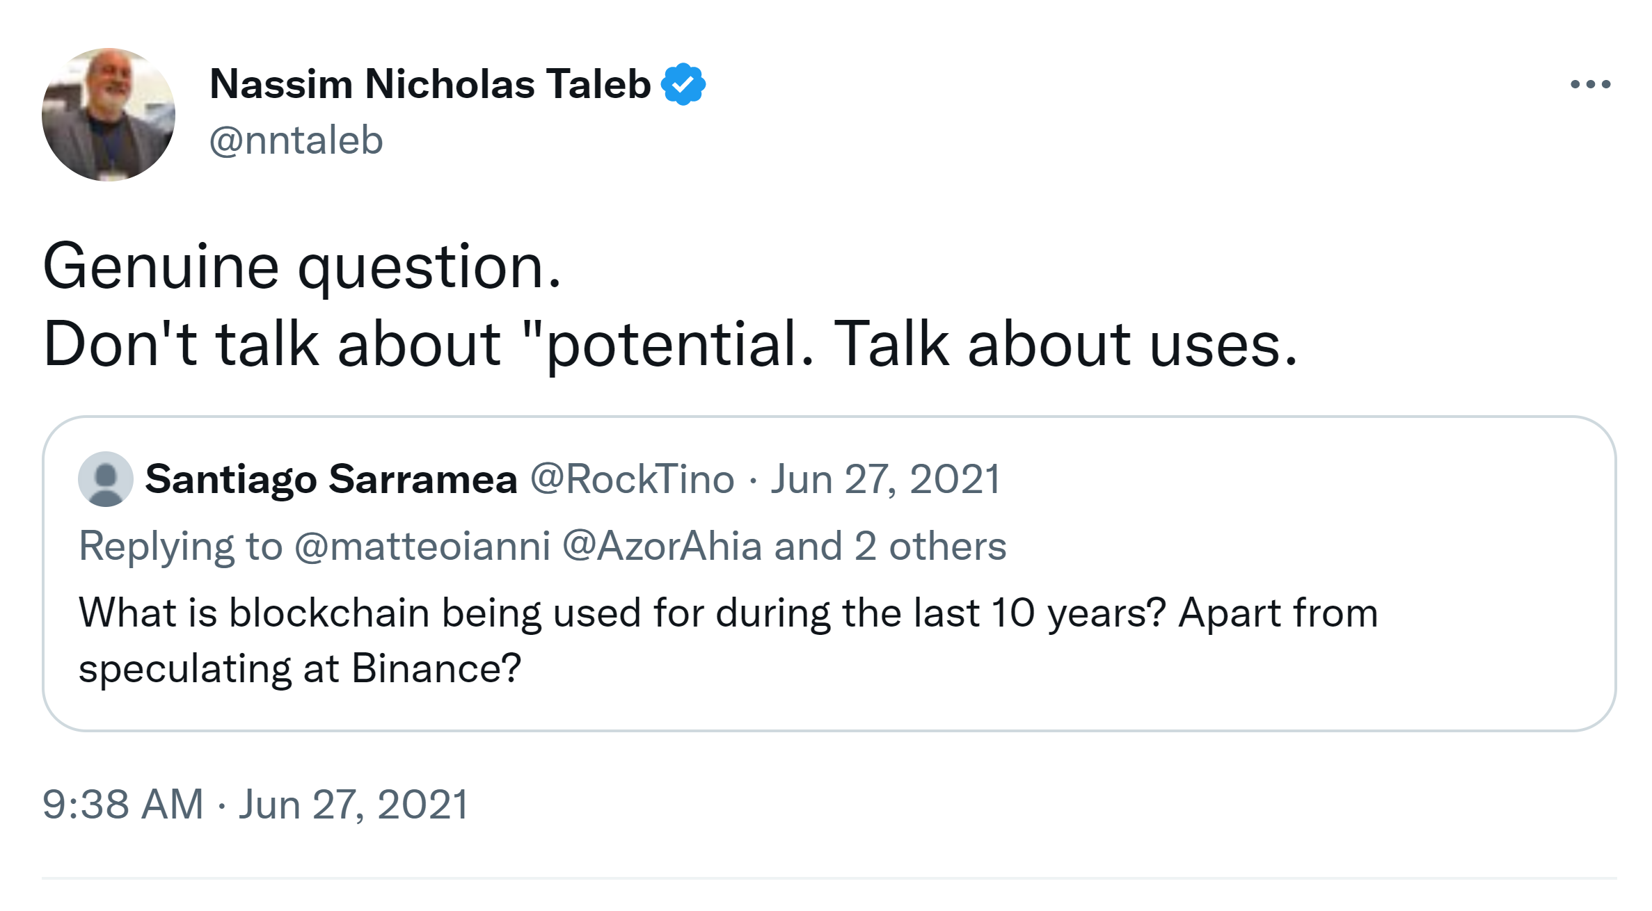Open the @matteoianni mention
The height and width of the screenshot is (911, 1652).
pyautogui.click(x=422, y=546)
